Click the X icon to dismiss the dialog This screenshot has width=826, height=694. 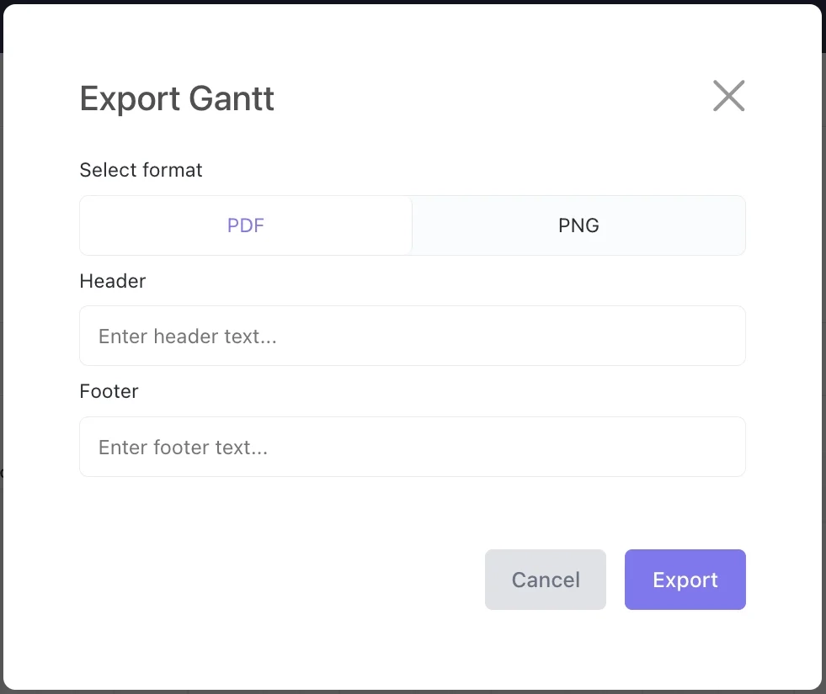728,96
